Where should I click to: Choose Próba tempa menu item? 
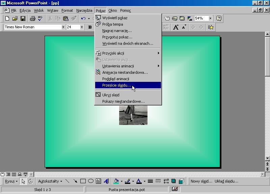(128, 24)
